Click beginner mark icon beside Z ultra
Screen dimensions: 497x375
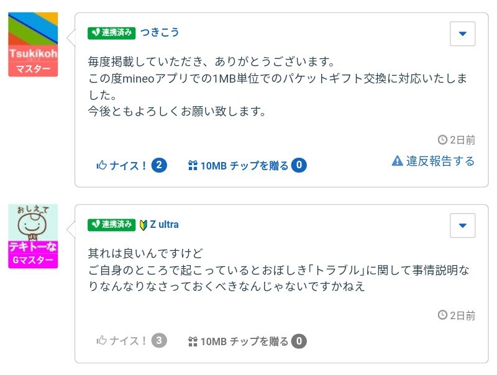click(144, 224)
